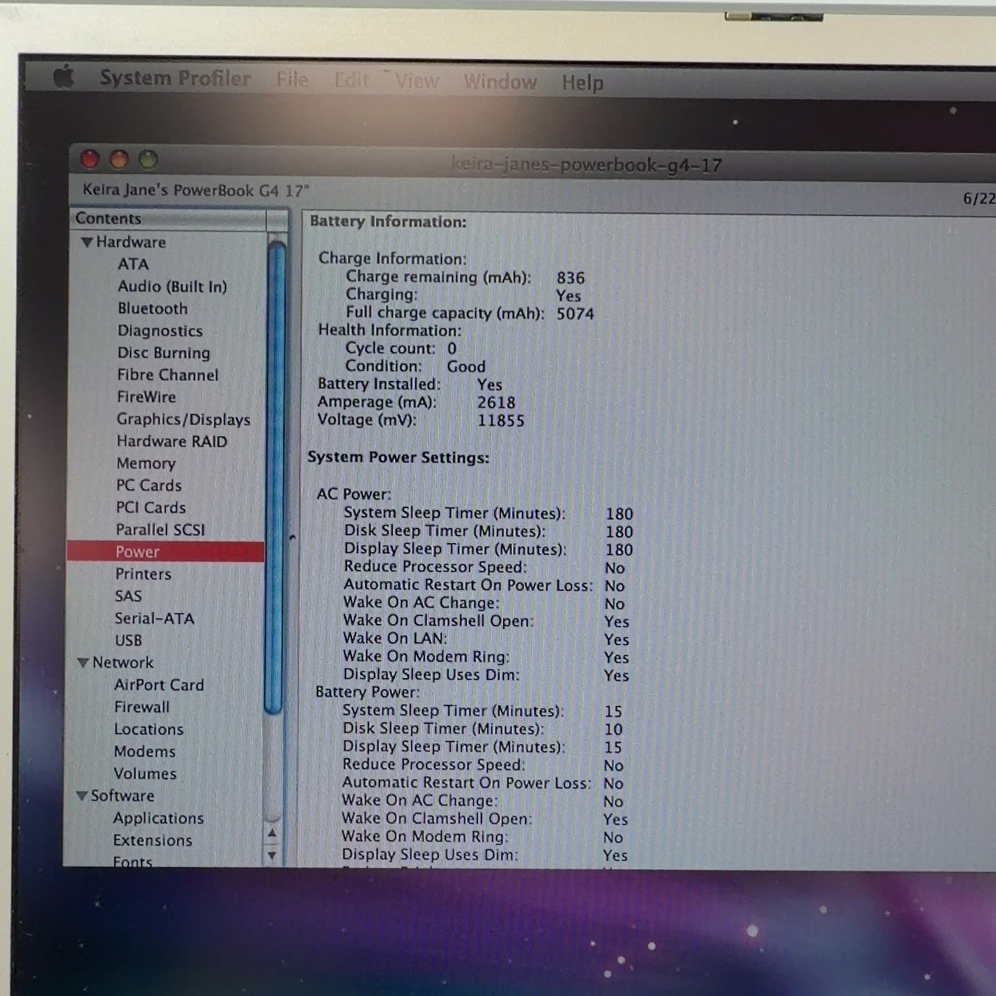996x996 pixels.
Task: Select Hardware RAID item
Action: (x=172, y=441)
